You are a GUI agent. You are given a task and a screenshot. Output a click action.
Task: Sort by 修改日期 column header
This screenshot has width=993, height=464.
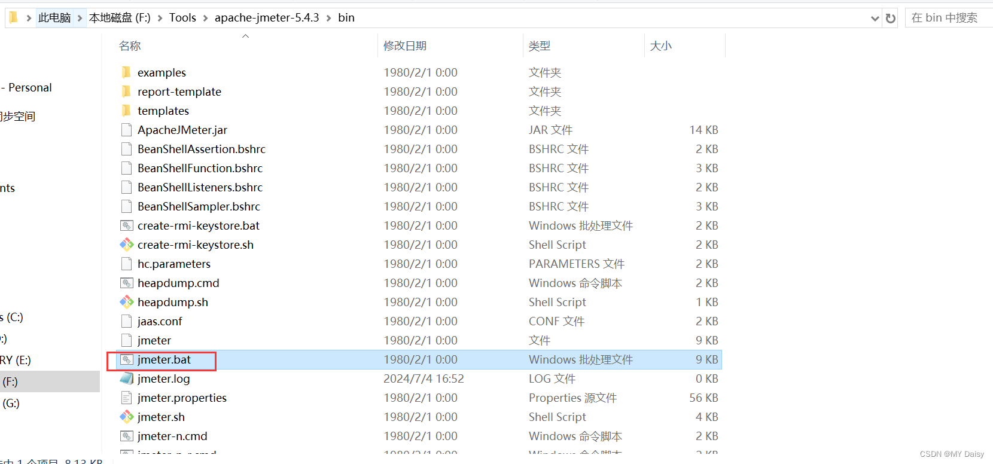coord(405,46)
